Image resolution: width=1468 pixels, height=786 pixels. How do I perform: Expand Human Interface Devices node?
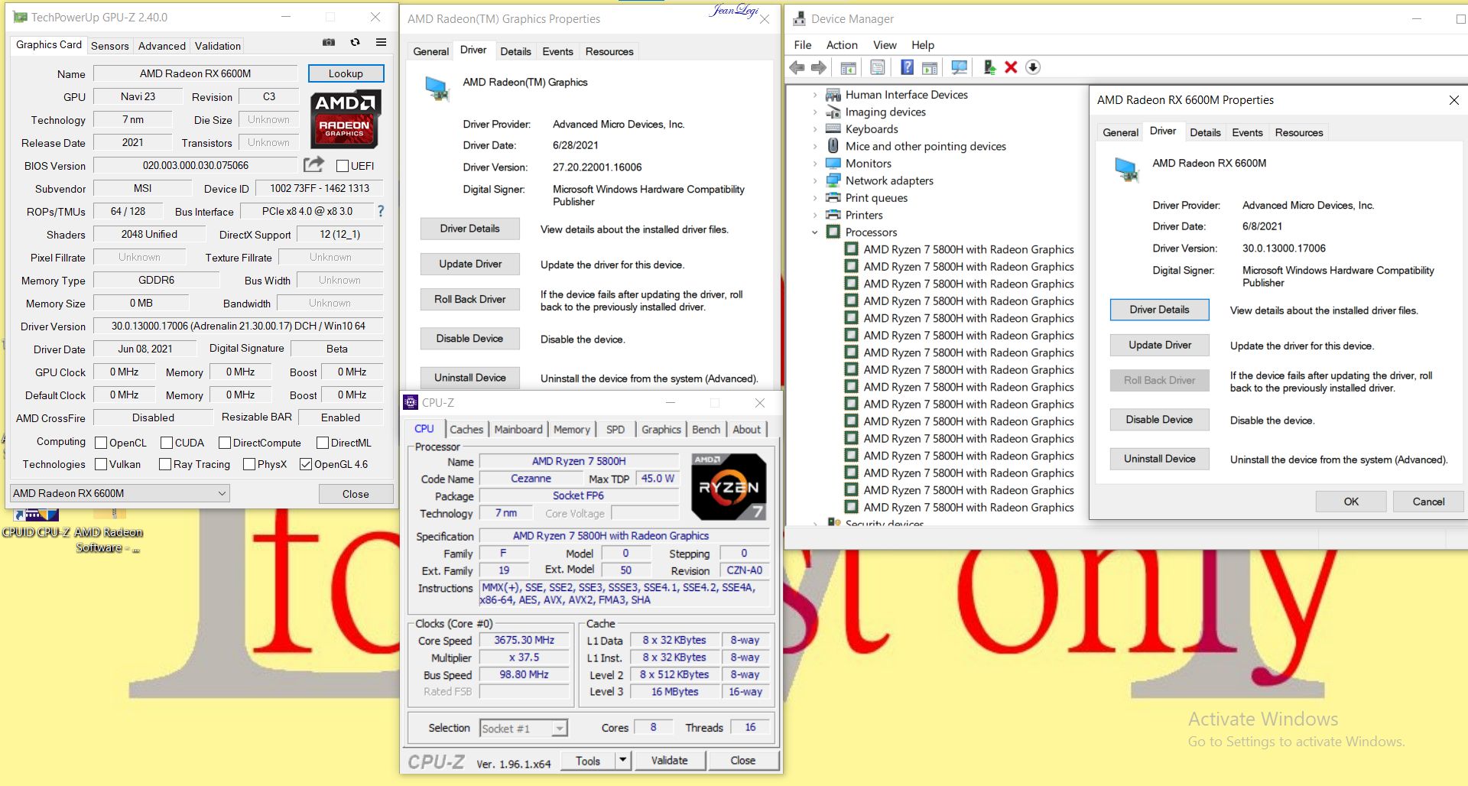(x=815, y=95)
